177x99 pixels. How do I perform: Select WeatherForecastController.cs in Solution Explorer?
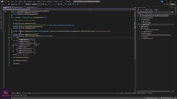coord(152,30)
